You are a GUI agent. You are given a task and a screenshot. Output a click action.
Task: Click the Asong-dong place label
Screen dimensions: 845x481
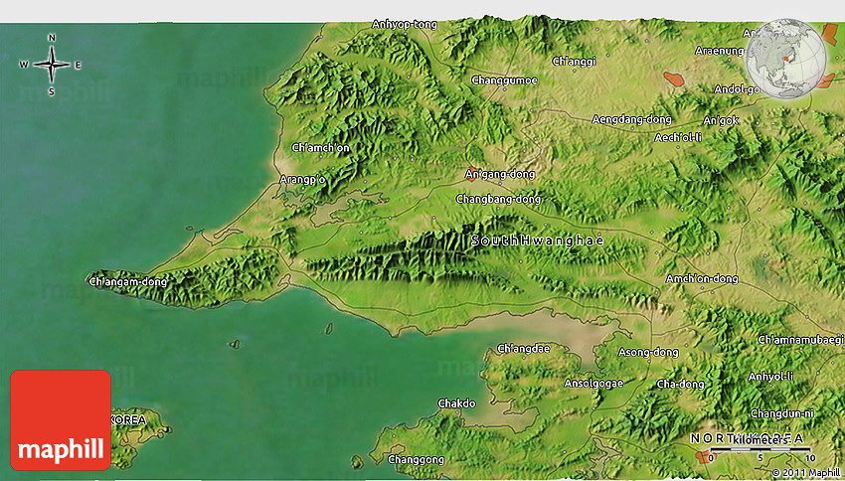click(649, 353)
